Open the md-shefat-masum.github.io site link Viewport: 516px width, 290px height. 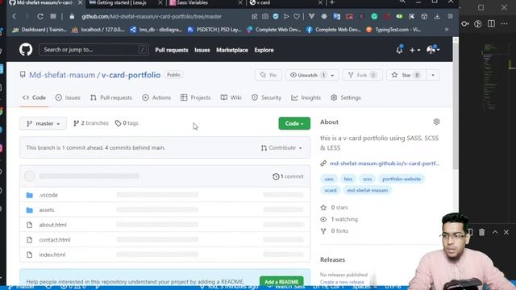(x=385, y=164)
